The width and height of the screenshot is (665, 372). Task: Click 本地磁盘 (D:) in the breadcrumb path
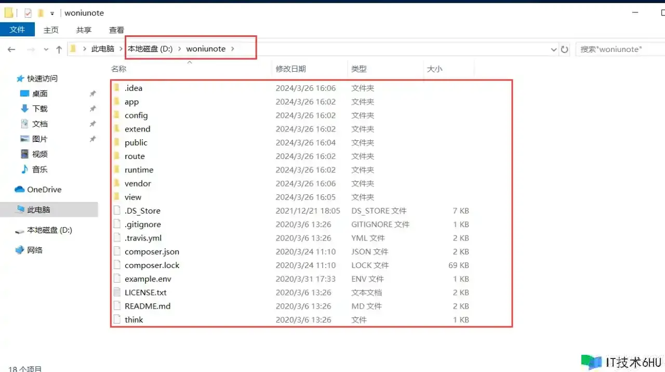(150, 49)
